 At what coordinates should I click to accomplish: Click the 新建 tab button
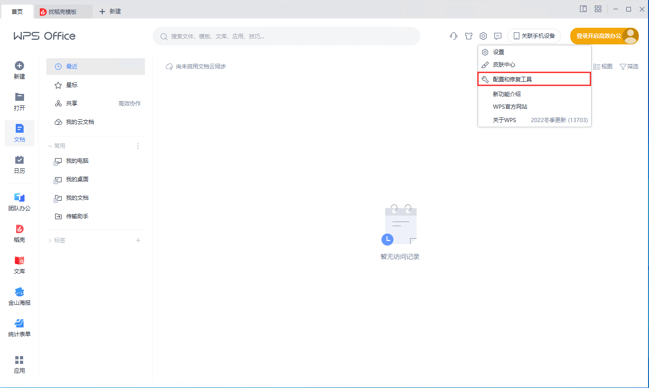(x=110, y=12)
